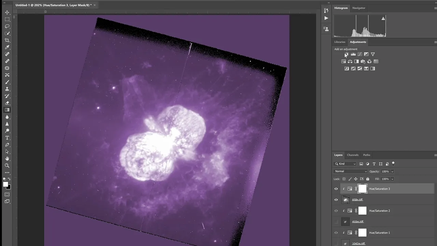Add a Curves adjustment
Viewport: 437px width, 246px height.
pyautogui.click(x=360, y=54)
